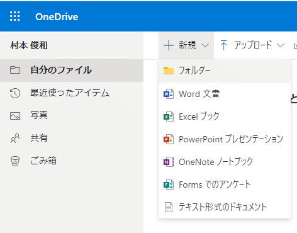Click the Forms survey icon
The width and height of the screenshot is (297, 233).
tap(169, 185)
